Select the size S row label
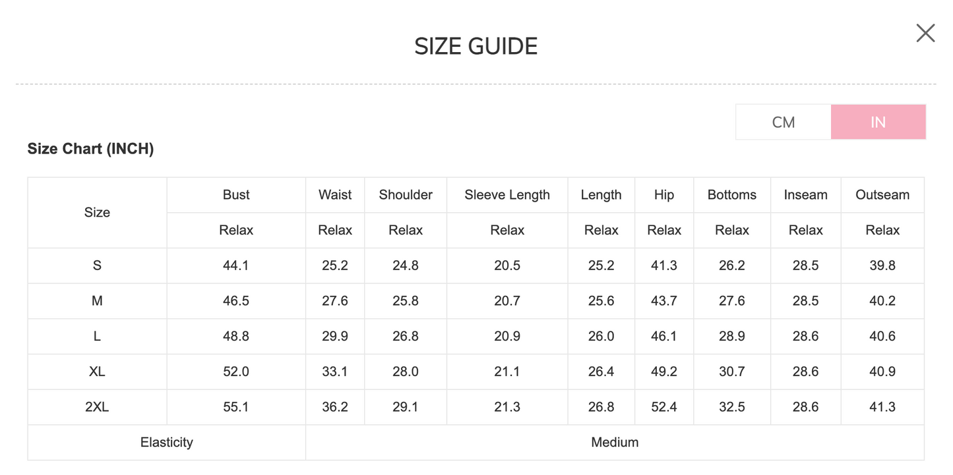Viewport: 953px width, 475px height. pyautogui.click(x=97, y=265)
